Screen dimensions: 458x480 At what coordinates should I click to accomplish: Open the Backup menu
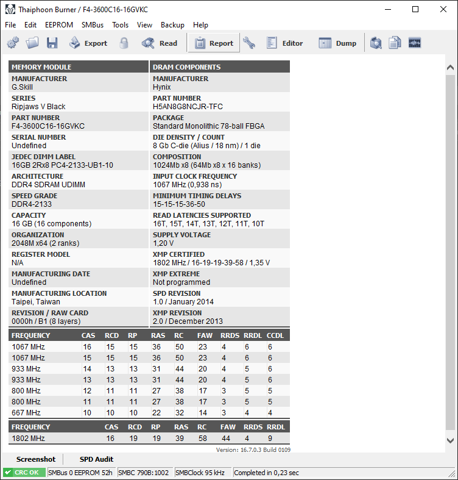coord(172,25)
